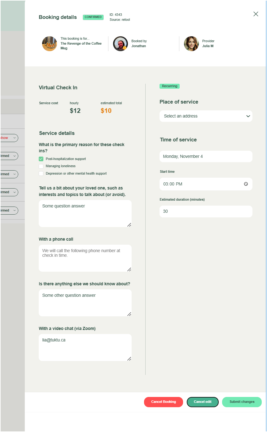Click the Estimated duration minutes field
267x432 pixels.
click(206, 212)
